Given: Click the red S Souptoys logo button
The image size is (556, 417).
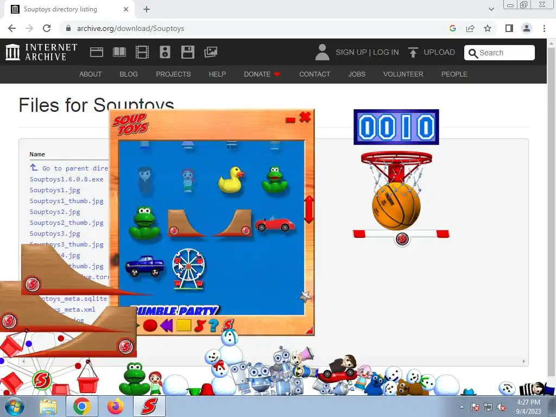Looking at the screenshot, I should tap(228, 325).
